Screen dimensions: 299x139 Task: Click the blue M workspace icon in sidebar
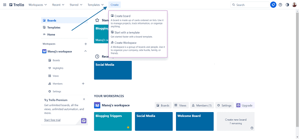44,52
